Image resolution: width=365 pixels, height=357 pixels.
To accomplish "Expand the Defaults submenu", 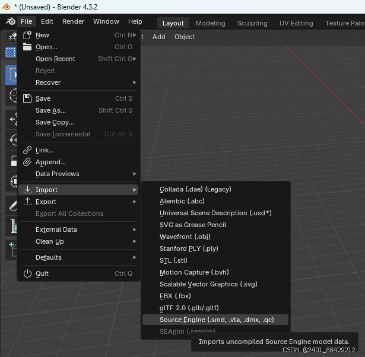I will [135, 257].
